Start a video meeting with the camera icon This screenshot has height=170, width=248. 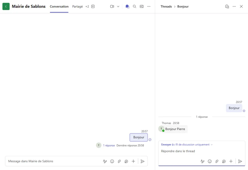[x=112, y=7]
